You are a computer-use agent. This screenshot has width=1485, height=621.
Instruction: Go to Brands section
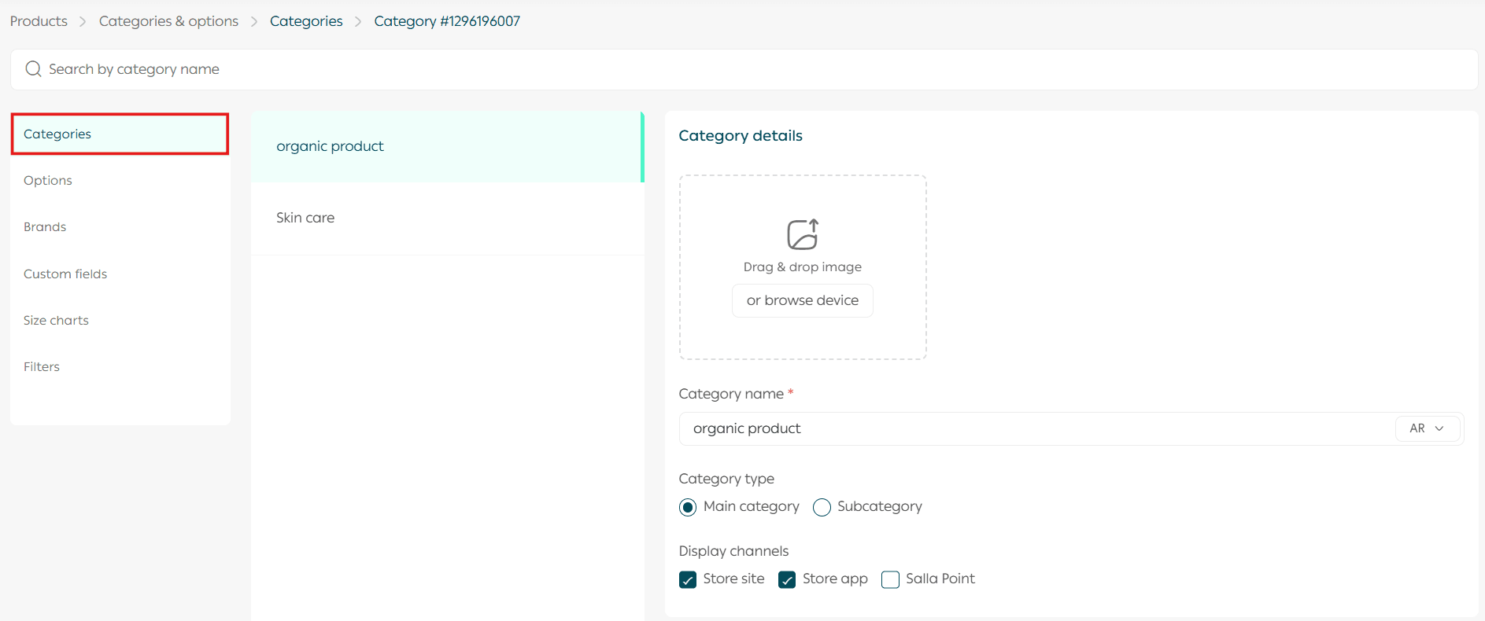[45, 226]
